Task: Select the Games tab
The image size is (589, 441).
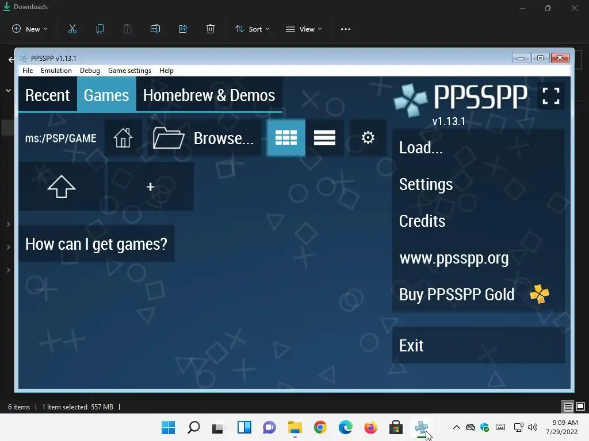Action: [106, 95]
